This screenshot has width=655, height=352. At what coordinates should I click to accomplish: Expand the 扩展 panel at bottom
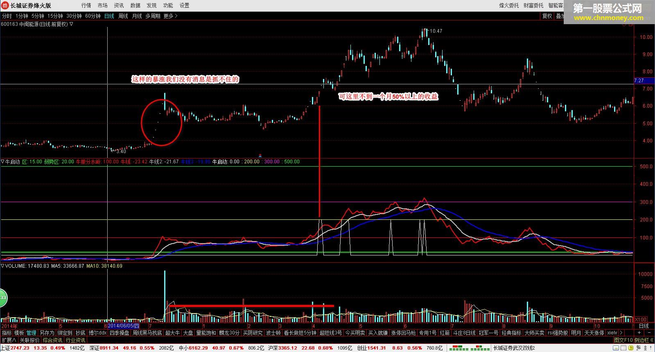click(x=9, y=340)
